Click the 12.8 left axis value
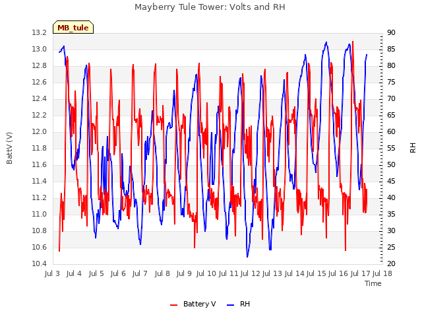 tap(39, 66)
